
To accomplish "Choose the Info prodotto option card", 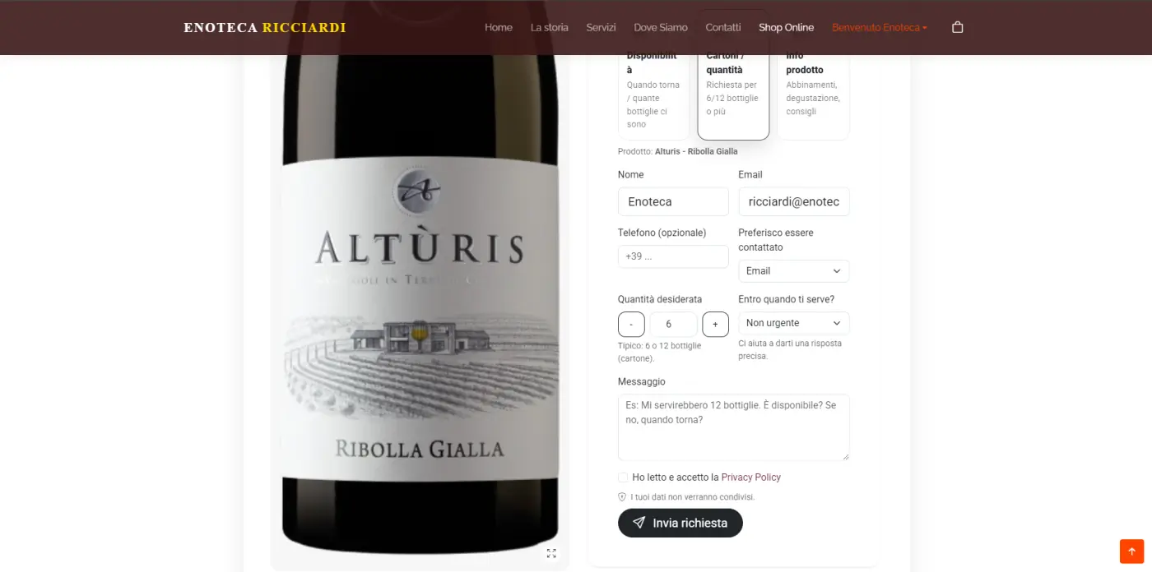I will point(813,95).
